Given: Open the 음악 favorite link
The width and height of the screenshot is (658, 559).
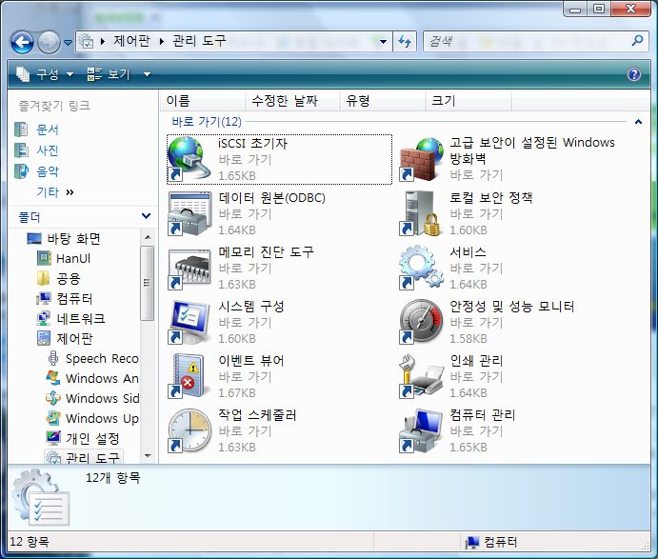Looking at the screenshot, I should pyautogui.click(x=48, y=170).
